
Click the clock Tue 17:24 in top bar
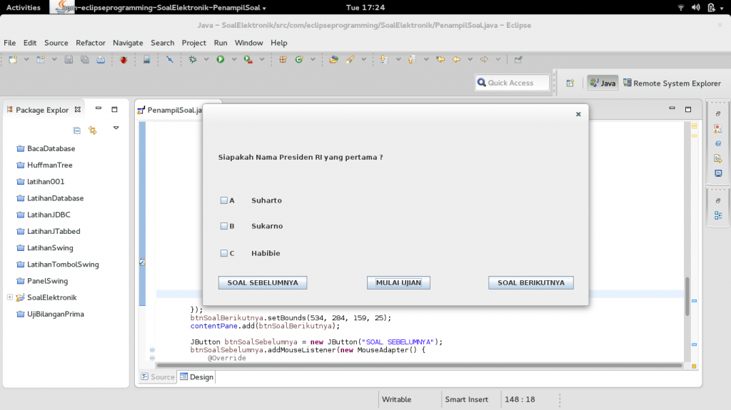pyautogui.click(x=365, y=7)
